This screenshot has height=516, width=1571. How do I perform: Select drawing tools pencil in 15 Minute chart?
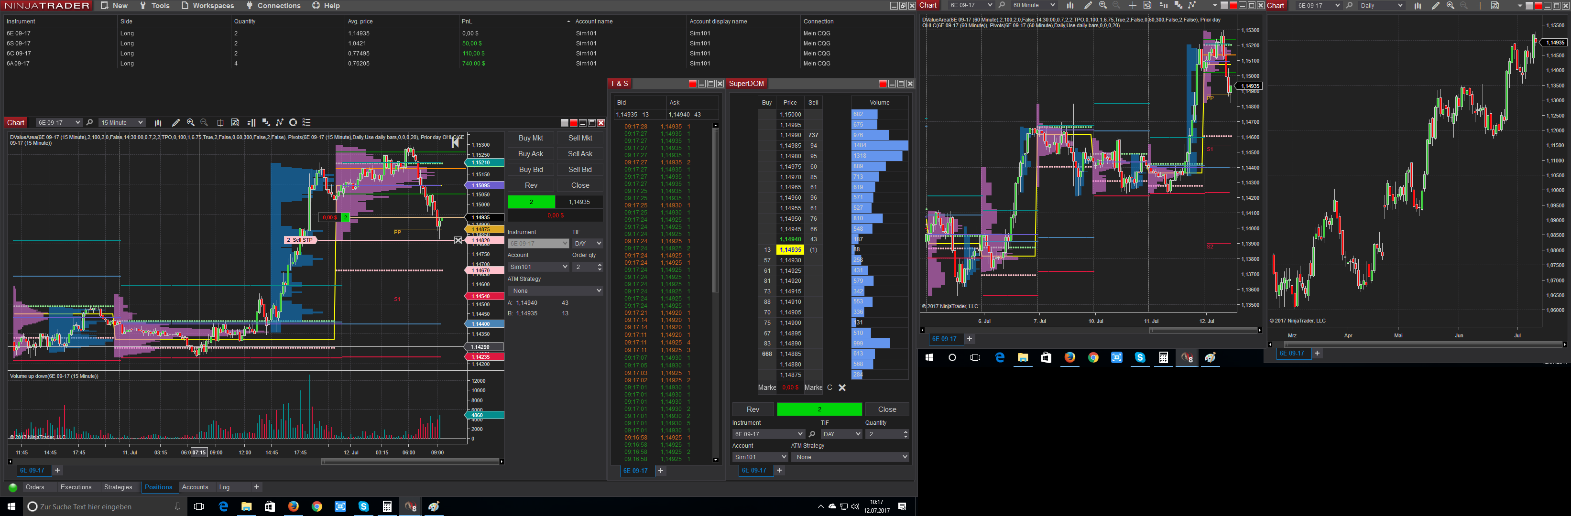pyautogui.click(x=175, y=122)
